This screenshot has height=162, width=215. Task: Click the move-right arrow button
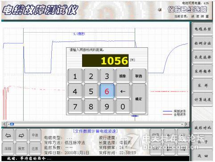coord(21,135)
